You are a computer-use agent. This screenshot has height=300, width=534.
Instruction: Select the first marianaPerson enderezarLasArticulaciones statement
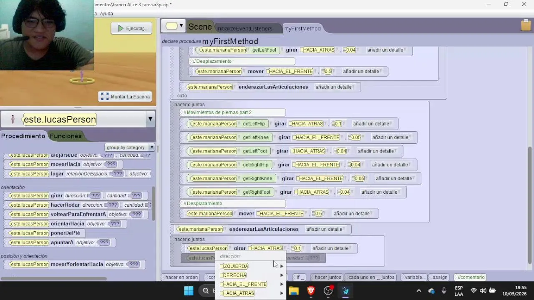click(x=270, y=87)
